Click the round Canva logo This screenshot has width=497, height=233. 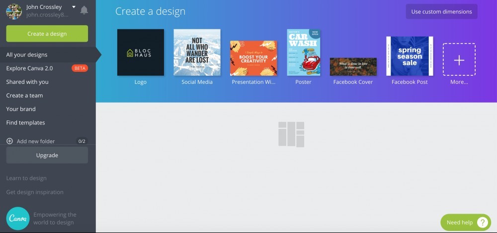[18, 219]
